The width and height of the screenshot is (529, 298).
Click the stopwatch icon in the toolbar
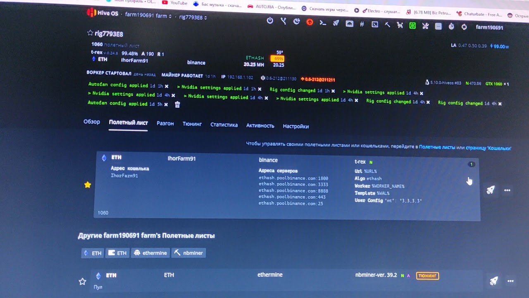coord(451,26)
